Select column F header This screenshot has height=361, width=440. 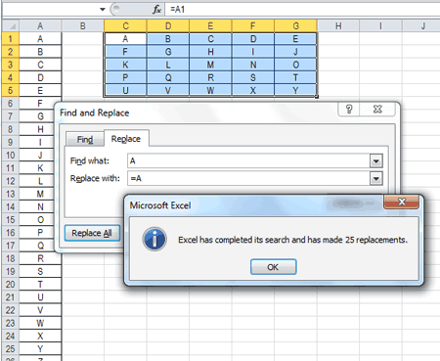click(253, 25)
